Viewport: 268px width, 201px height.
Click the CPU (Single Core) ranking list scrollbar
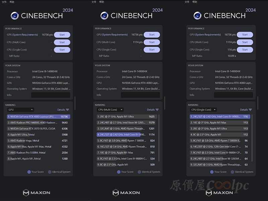coord(252,138)
